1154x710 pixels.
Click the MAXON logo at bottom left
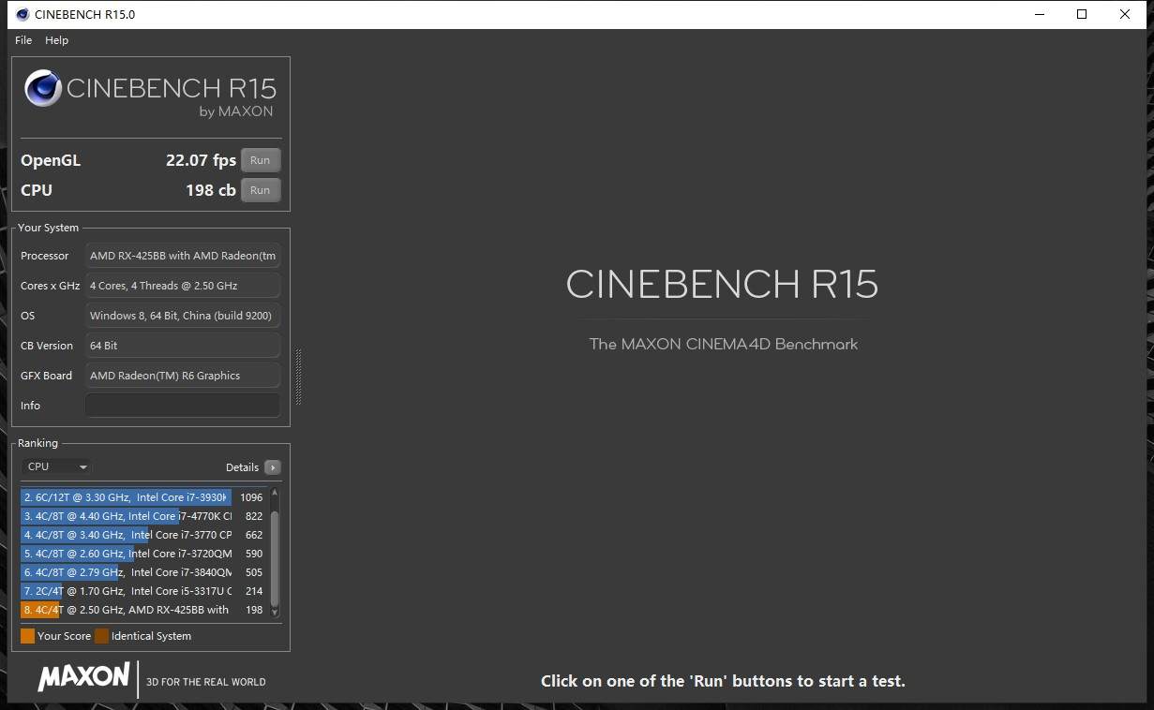point(83,676)
